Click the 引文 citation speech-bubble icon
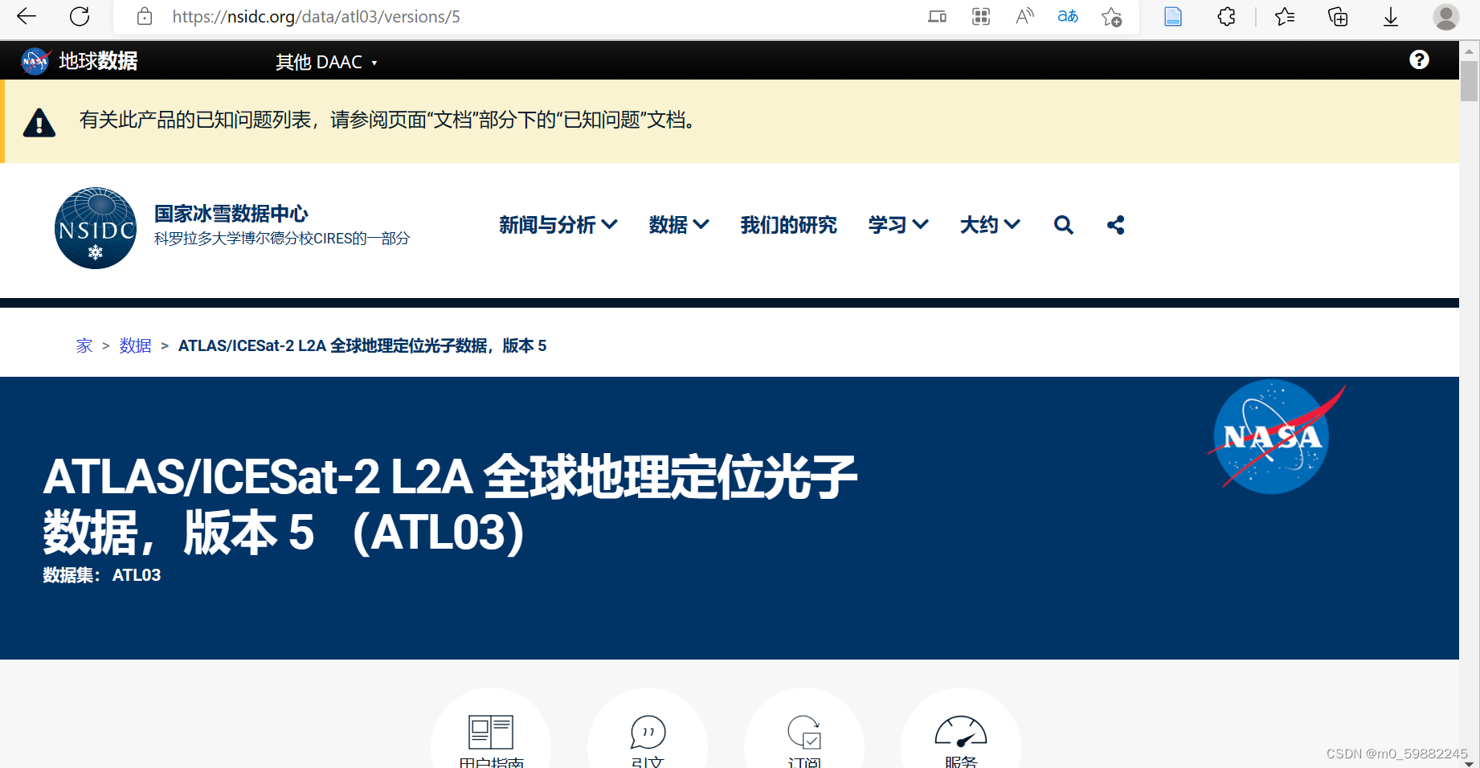 648,733
